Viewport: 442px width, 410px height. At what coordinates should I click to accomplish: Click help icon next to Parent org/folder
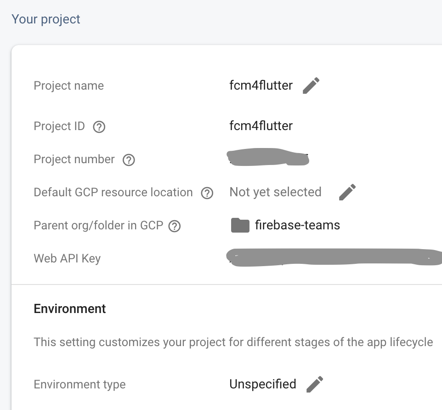(x=174, y=226)
